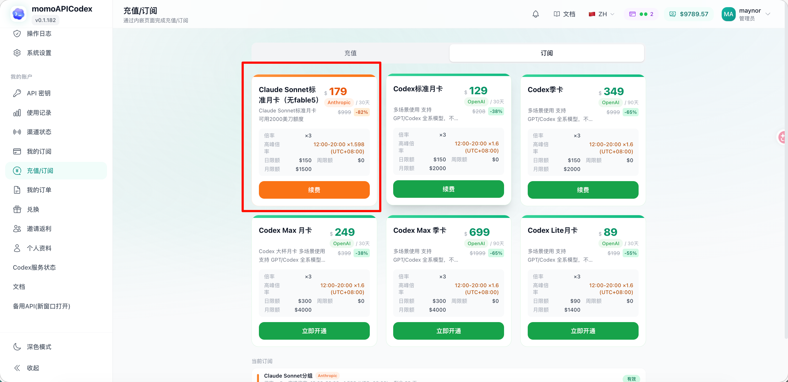Click the my subscriptions card icon
The width and height of the screenshot is (788, 382).
pos(17,152)
